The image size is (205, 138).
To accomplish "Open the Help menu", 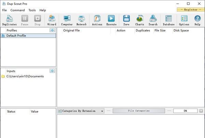I will (43, 10).
